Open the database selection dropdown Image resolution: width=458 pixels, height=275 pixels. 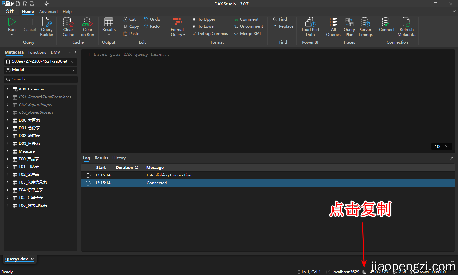pyautogui.click(x=41, y=61)
